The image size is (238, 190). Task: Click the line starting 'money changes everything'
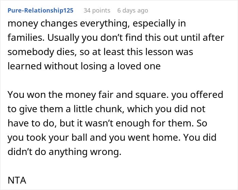(97, 24)
